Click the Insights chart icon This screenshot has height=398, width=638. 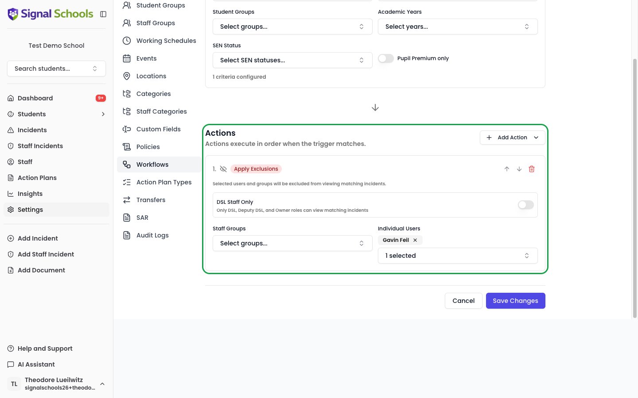tap(11, 194)
